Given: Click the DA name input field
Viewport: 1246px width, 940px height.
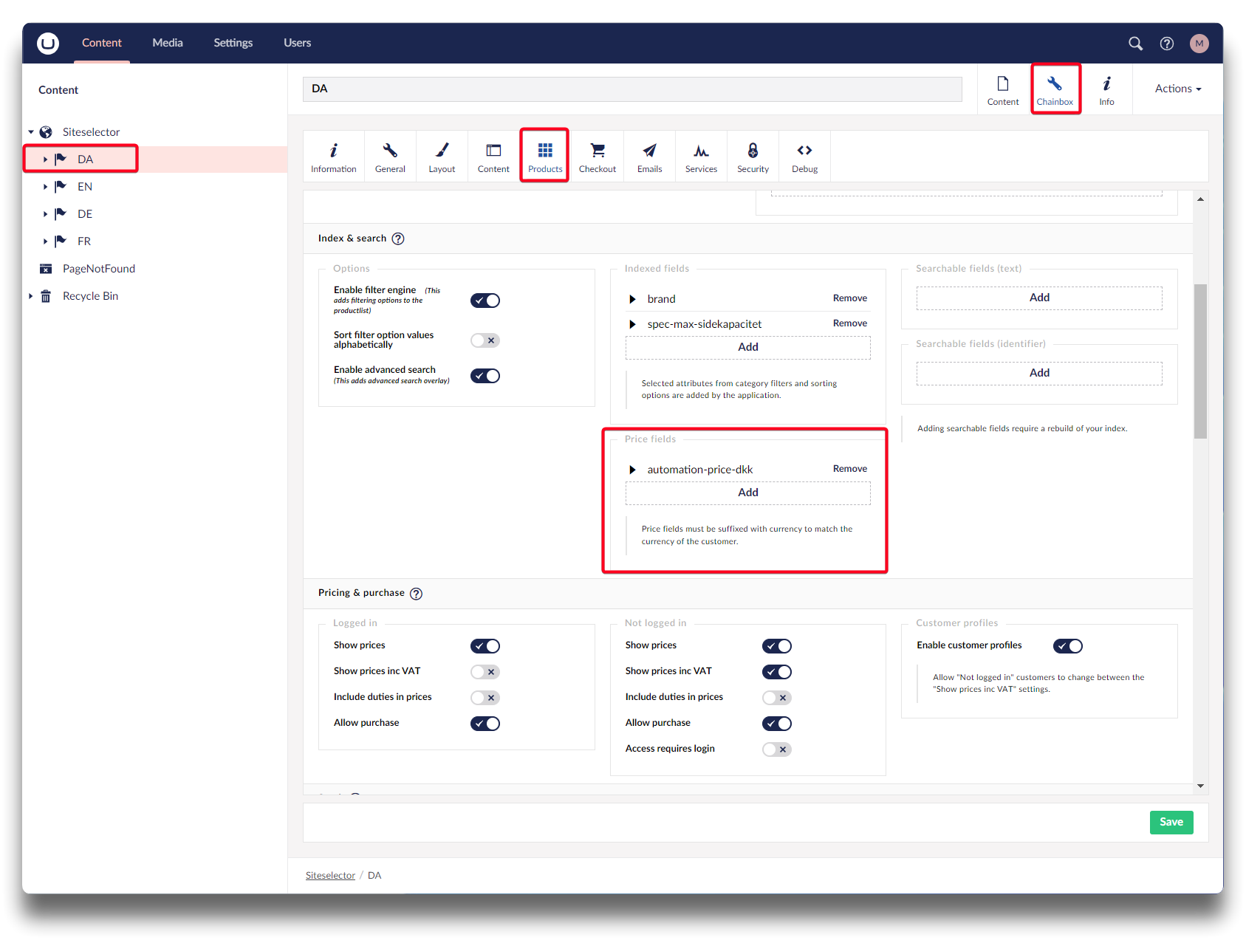Looking at the screenshot, I should click(631, 89).
